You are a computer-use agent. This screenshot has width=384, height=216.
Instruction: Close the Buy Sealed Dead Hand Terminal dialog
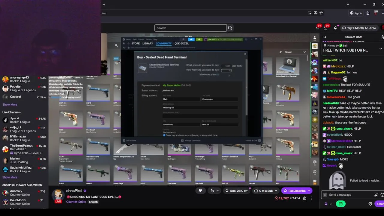(x=245, y=54)
